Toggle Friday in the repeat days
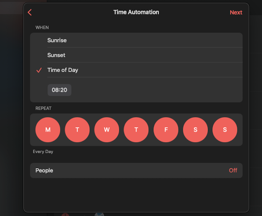 coord(166,130)
